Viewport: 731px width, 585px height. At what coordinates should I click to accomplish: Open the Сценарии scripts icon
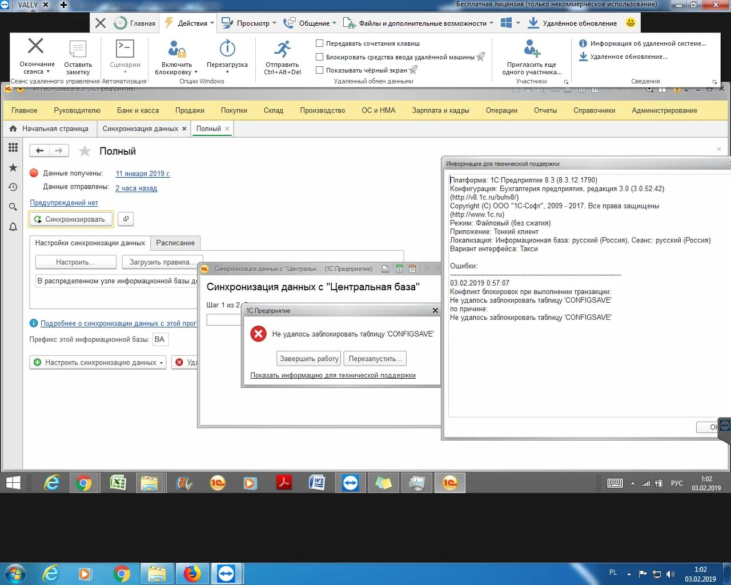[x=124, y=49]
